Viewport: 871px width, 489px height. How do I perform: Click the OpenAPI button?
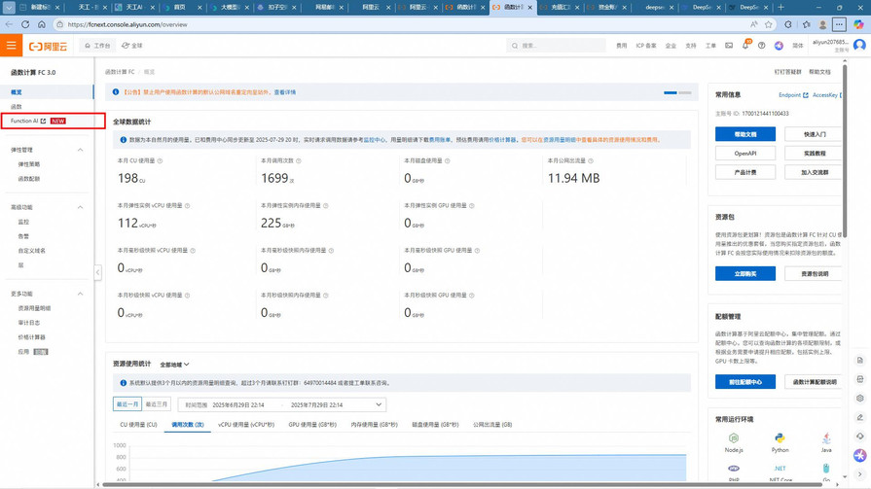tap(744, 154)
